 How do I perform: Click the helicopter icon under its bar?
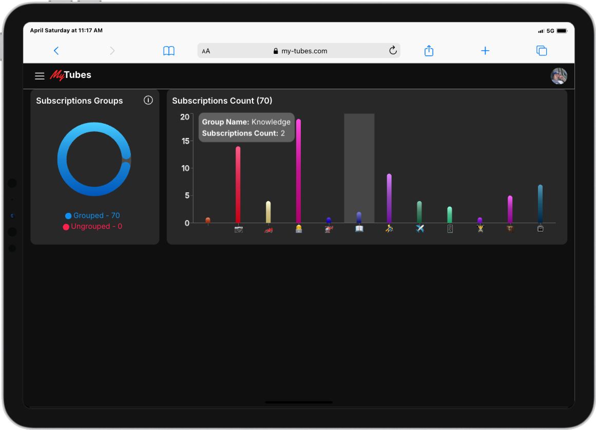[329, 229]
